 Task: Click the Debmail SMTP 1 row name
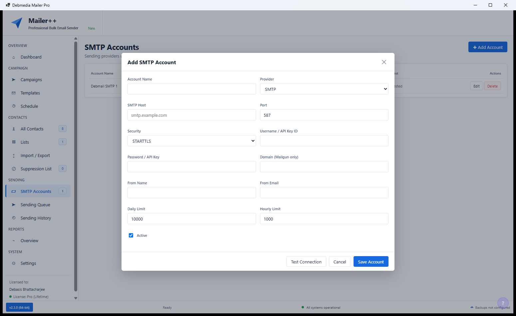pos(104,86)
